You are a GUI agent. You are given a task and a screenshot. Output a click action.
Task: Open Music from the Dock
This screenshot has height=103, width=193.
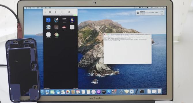click(x=93, y=92)
